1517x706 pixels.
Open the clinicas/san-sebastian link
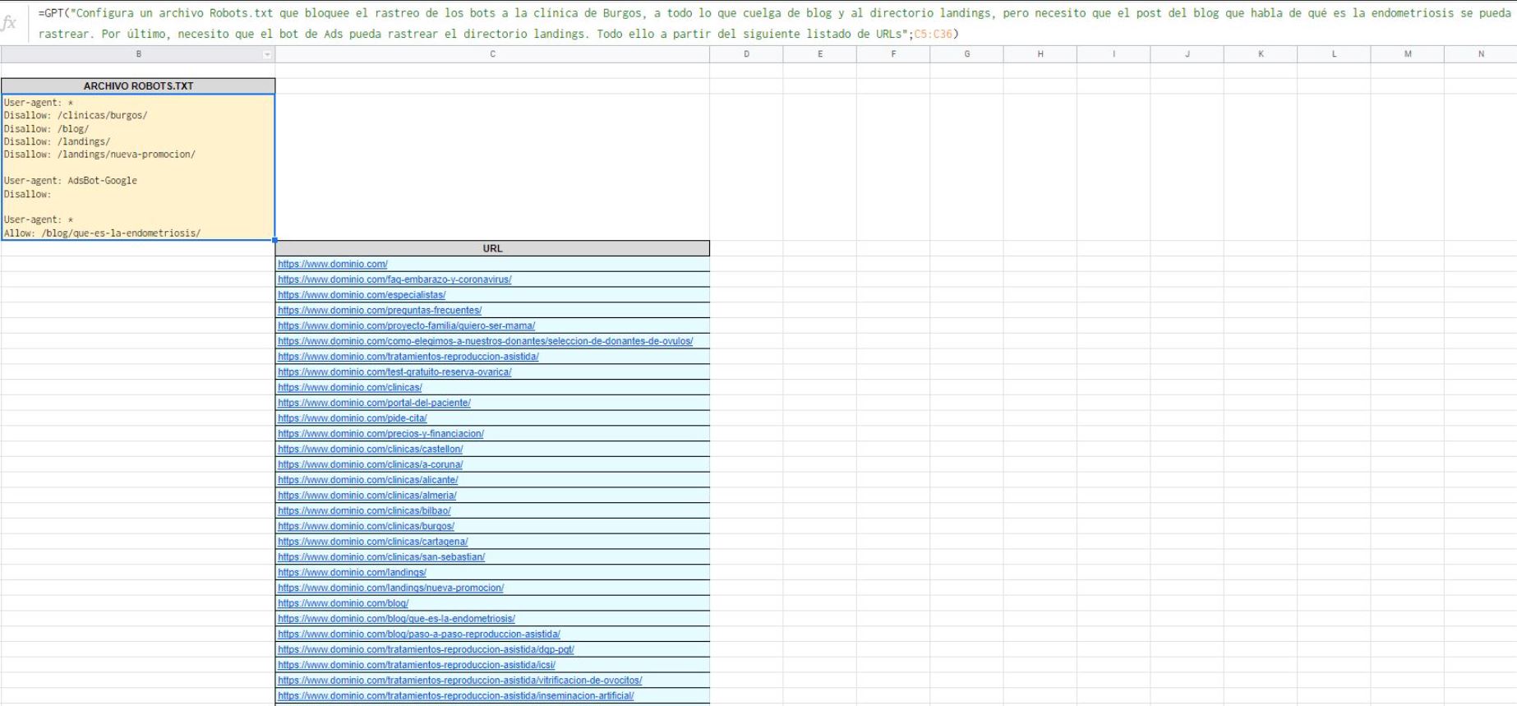(381, 557)
